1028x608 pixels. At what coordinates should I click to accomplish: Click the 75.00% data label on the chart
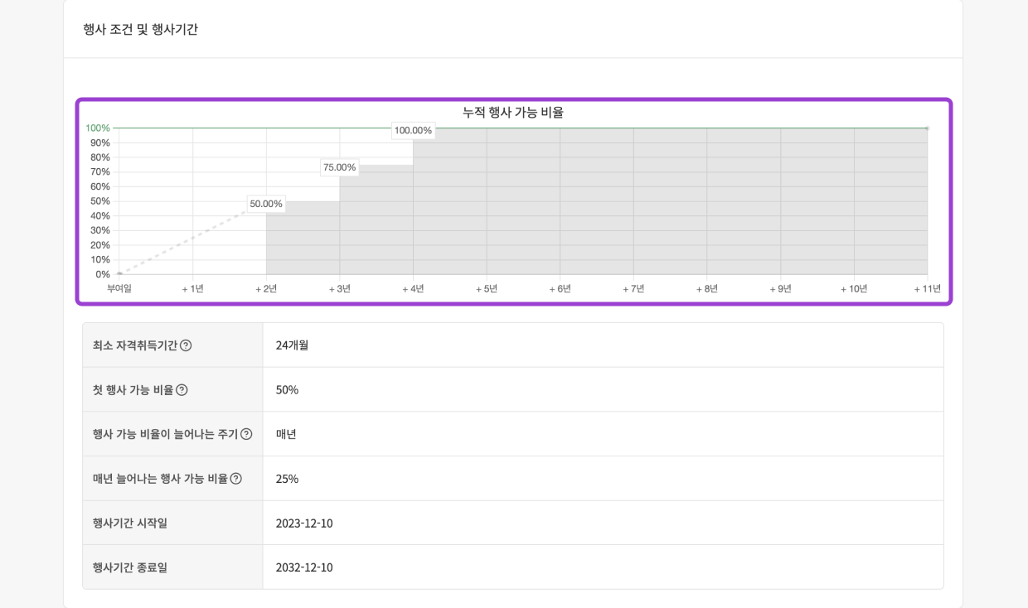341,167
